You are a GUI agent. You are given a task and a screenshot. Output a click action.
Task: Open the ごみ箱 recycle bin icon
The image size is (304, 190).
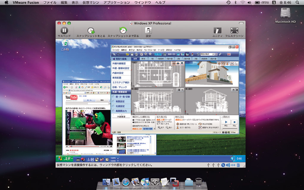(65, 45)
